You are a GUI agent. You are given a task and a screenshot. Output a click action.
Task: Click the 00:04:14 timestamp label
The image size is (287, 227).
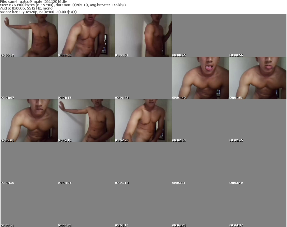click(x=122, y=225)
